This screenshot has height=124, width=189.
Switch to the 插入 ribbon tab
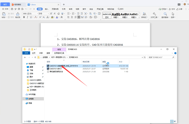pos(47,9)
